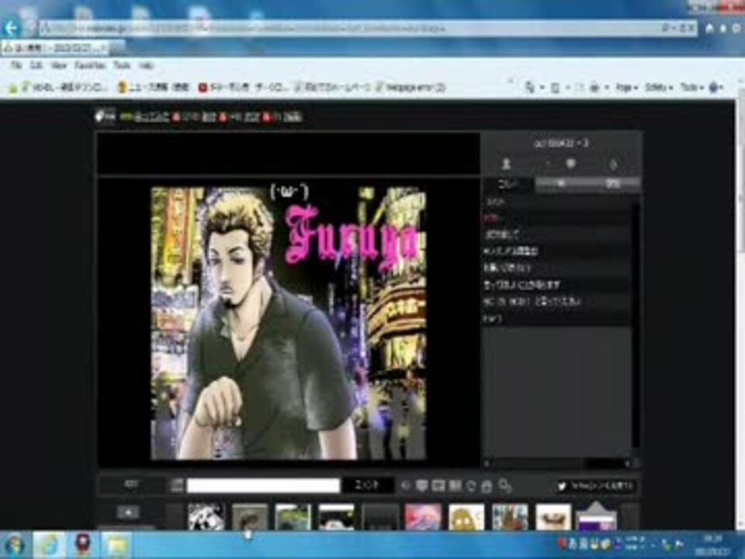
Task: Click the grid icon in player controls
Action: (x=456, y=486)
